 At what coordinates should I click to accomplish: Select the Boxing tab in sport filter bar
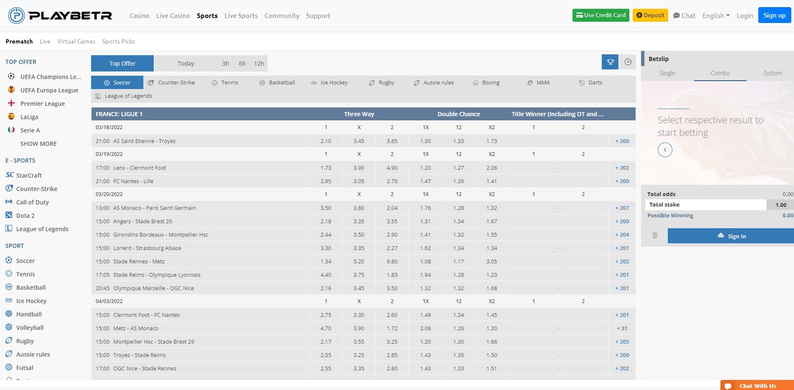tap(486, 82)
